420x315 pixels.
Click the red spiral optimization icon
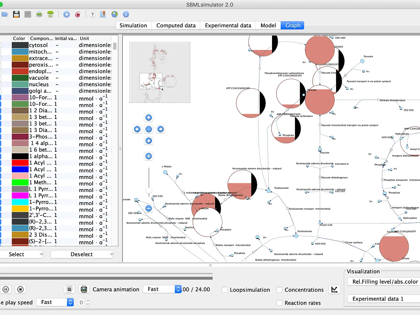78,14
